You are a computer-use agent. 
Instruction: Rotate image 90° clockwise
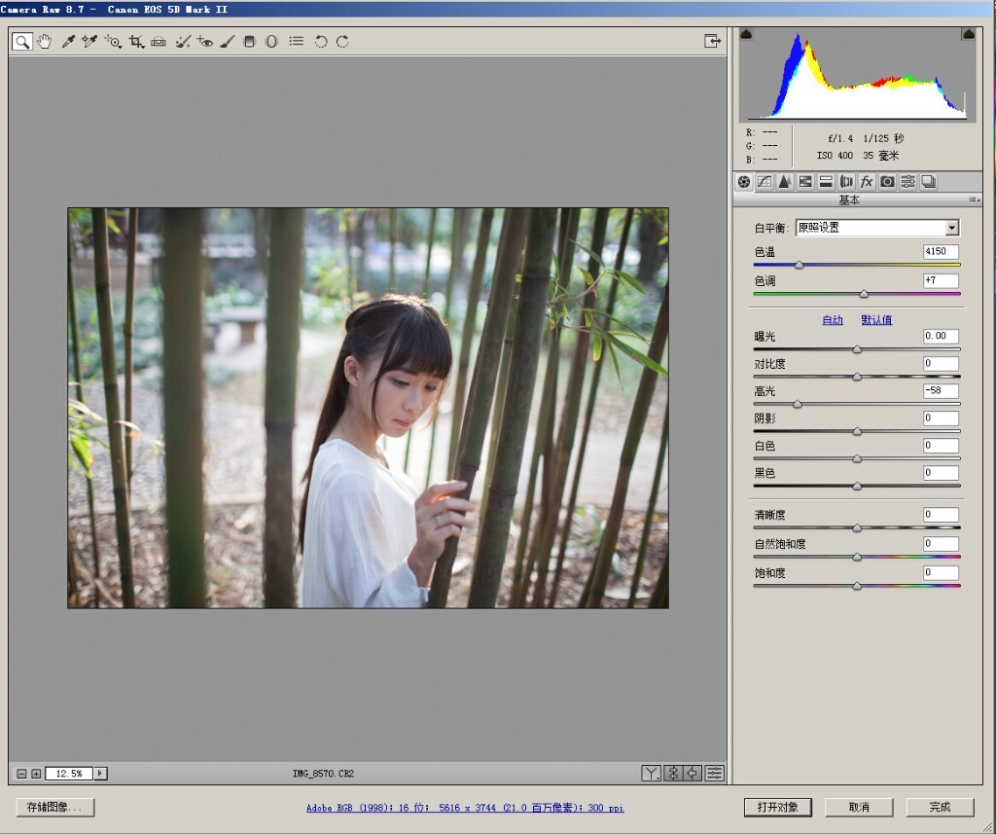[342, 42]
